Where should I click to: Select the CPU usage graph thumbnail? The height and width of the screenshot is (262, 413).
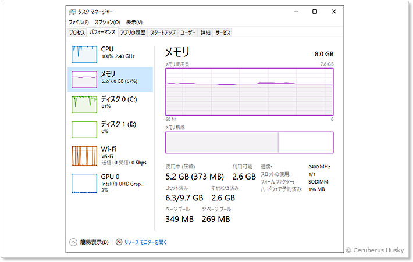click(x=84, y=55)
